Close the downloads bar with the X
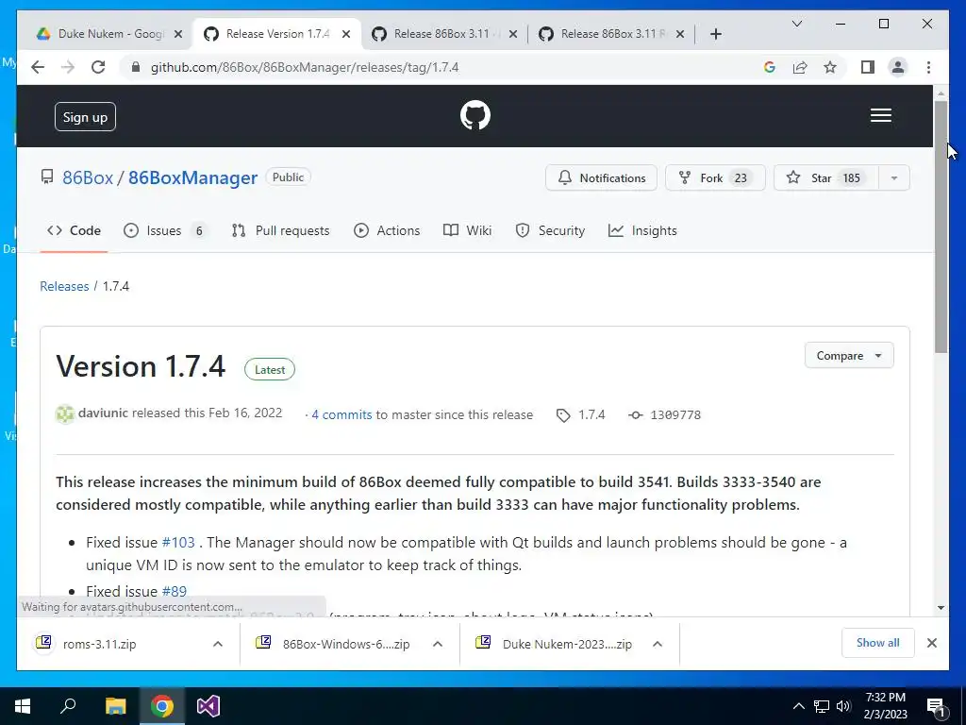 click(931, 643)
